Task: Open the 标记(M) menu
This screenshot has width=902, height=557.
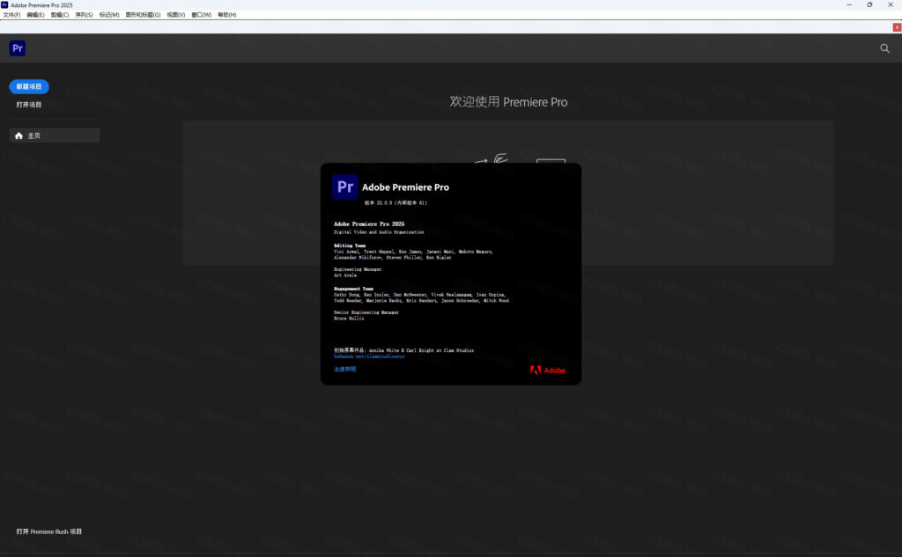Action: pyautogui.click(x=109, y=15)
